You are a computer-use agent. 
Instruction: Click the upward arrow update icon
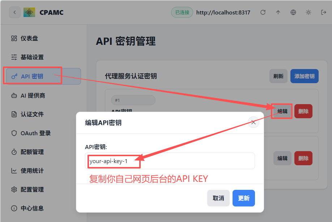[x=278, y=12]
